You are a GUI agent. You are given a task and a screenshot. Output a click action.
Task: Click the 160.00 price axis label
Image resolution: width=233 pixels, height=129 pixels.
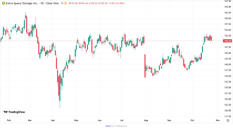(x=228, y=18)
